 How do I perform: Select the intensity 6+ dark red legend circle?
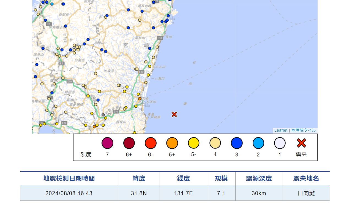pos(129,143)
